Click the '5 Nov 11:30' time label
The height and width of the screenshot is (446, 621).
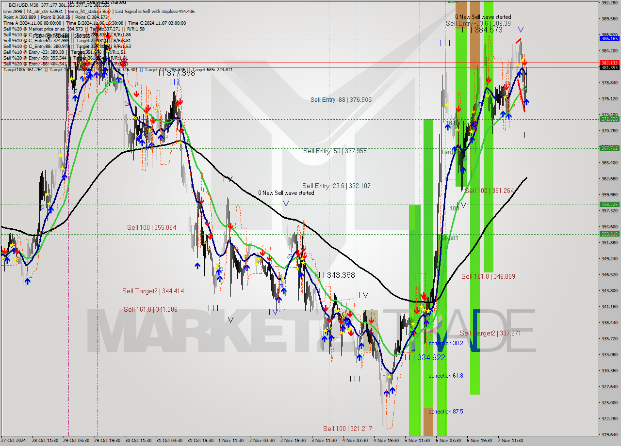pos(417,441)
